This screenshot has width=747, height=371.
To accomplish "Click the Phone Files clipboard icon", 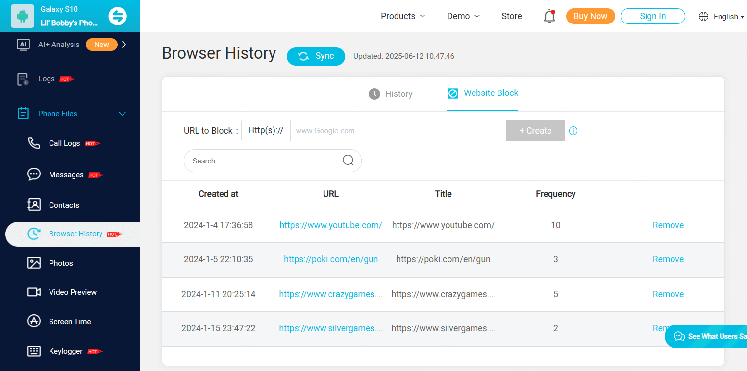I will (23, 114).
